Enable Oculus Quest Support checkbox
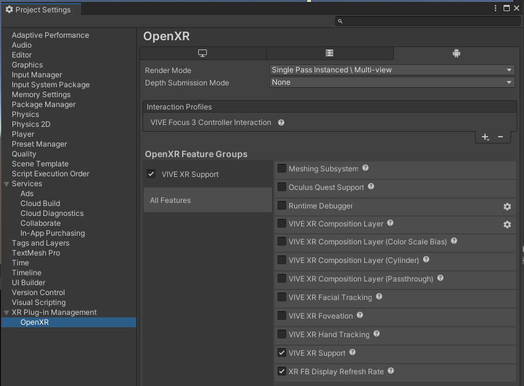The width and height of the screenshot is (524, 386). (x=282, y=187)
